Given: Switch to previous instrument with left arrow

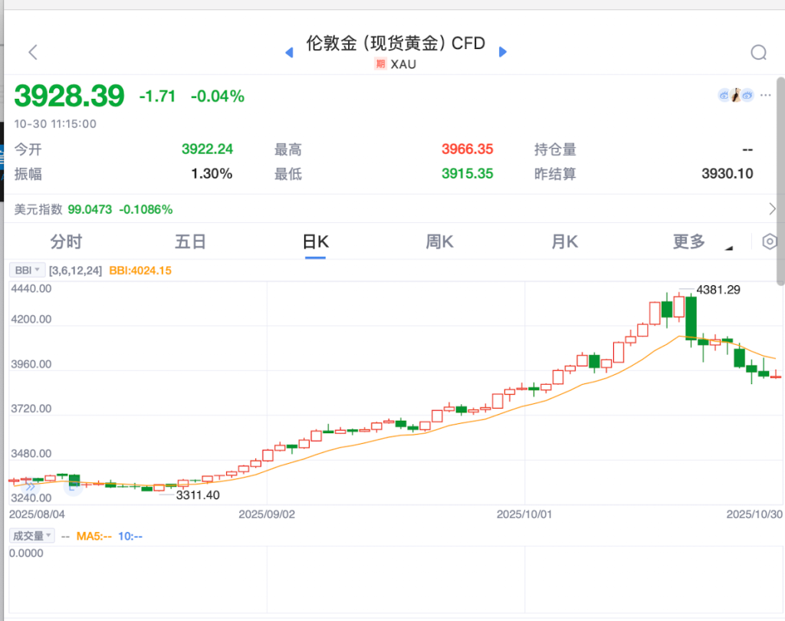Looking at the screenshot, I should pyautogui.click(x=289, y=52).
